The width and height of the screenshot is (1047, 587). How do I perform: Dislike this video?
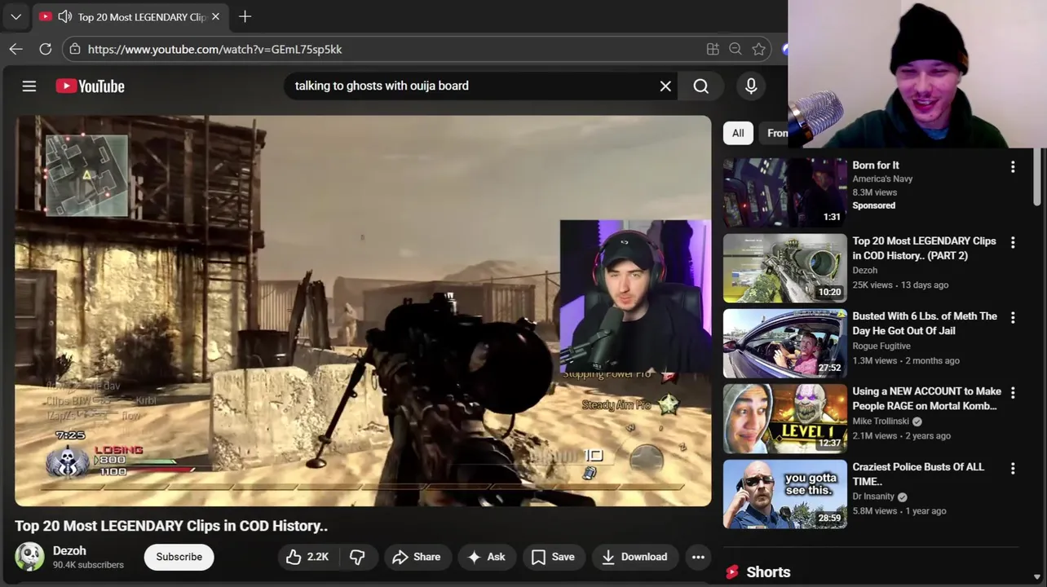click(x=357, y=557)
